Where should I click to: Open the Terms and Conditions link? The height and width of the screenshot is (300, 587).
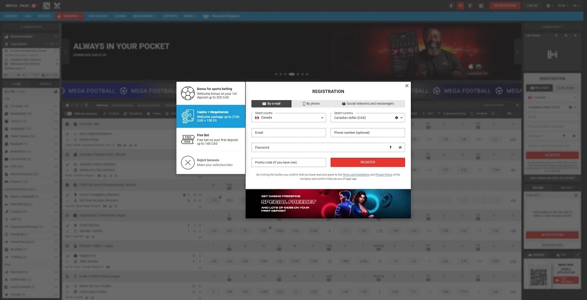point(356,174)
